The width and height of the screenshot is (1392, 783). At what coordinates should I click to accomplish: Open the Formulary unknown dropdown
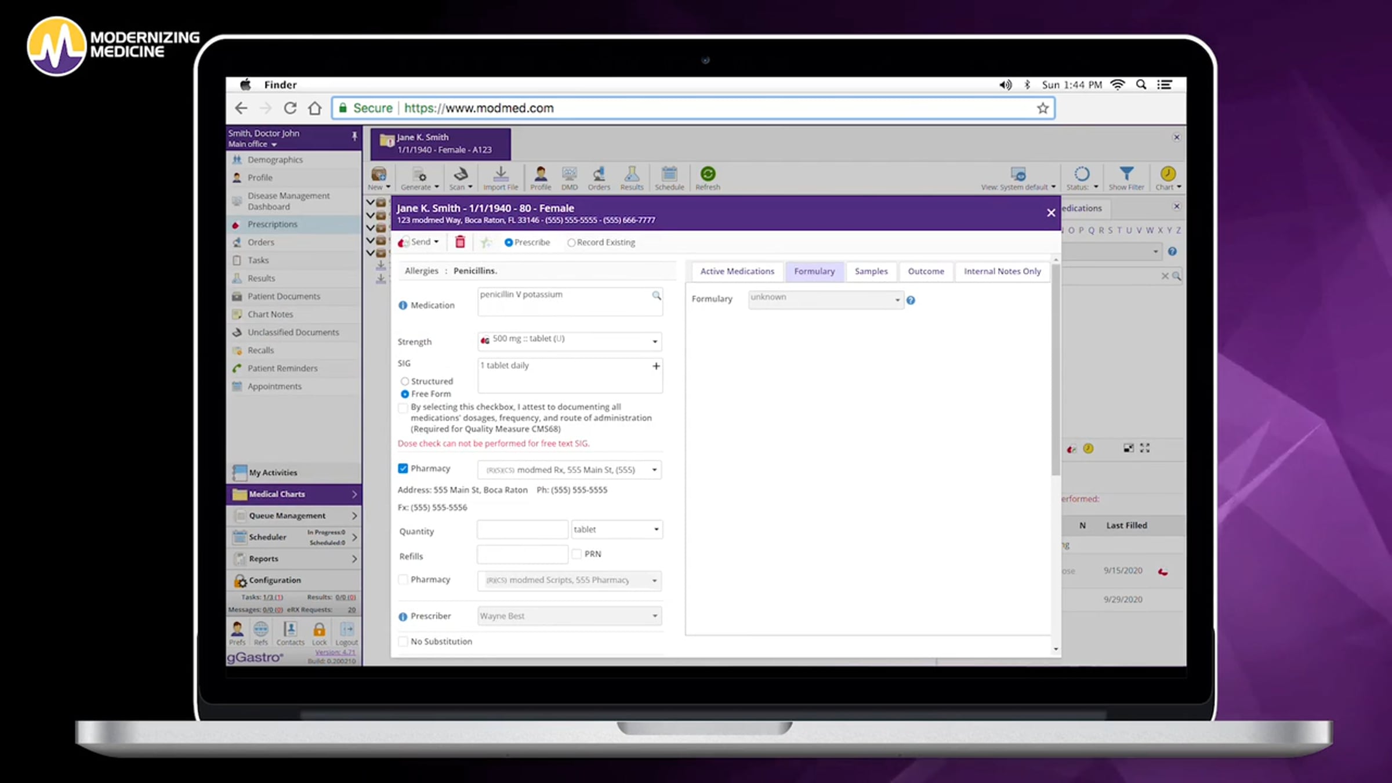pos(897,300)
